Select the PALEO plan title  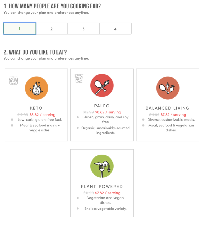coord(102,106)
